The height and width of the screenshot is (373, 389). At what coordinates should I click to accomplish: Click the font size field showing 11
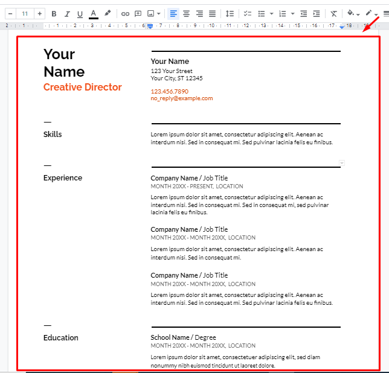pyautogui.click(x=25, y=14)
